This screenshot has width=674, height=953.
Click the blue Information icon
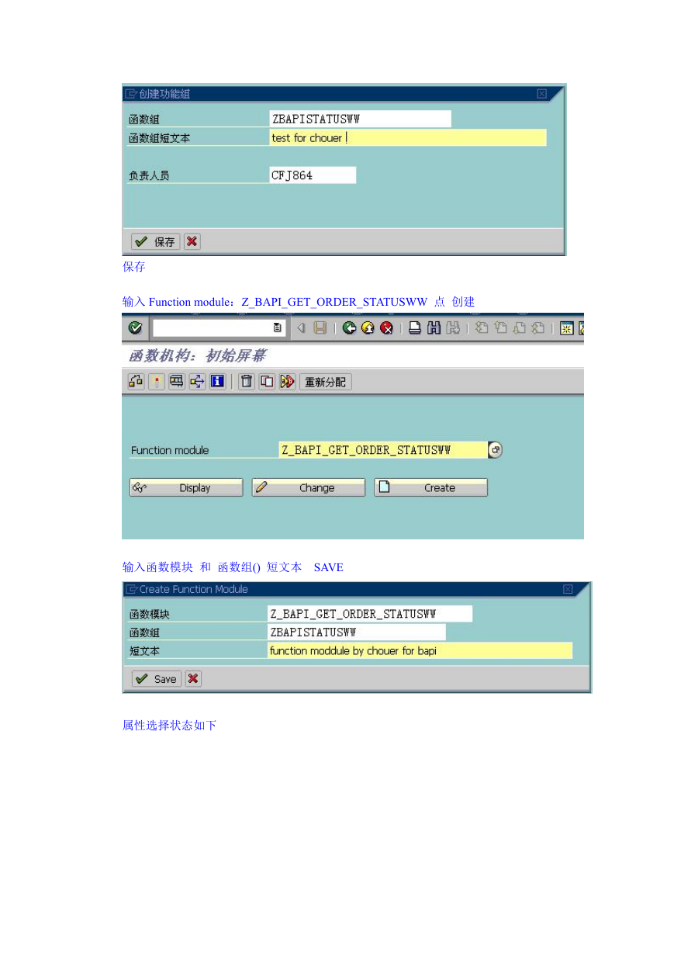click(x=217, y=381)
